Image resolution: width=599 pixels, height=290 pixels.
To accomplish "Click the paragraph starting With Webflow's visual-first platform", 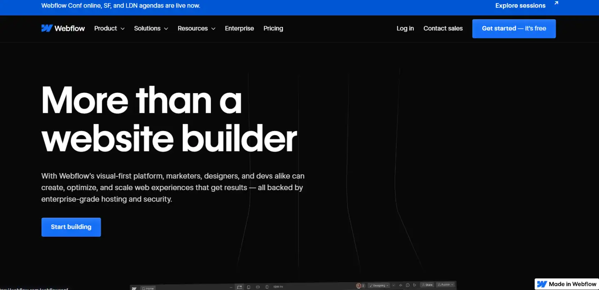I will pos(173,188).
